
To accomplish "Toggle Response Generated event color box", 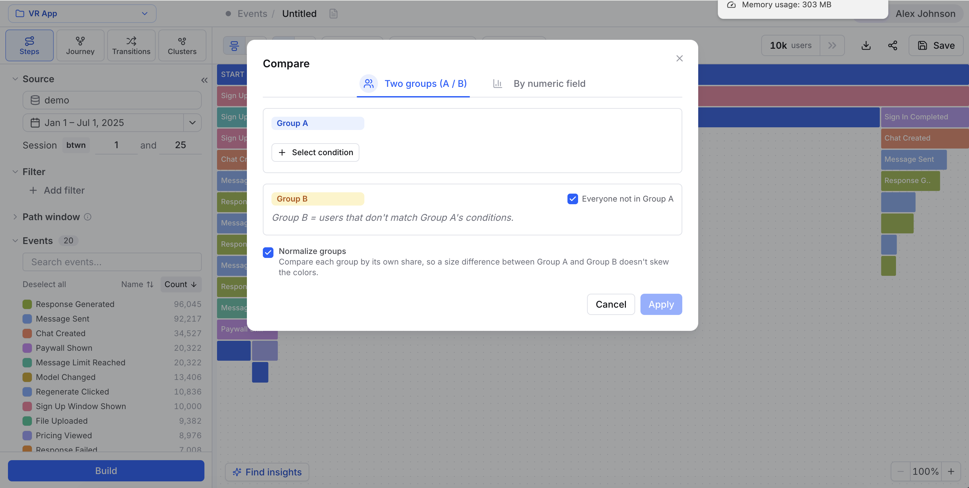I will pyautogui.click(x=27, y=304).
